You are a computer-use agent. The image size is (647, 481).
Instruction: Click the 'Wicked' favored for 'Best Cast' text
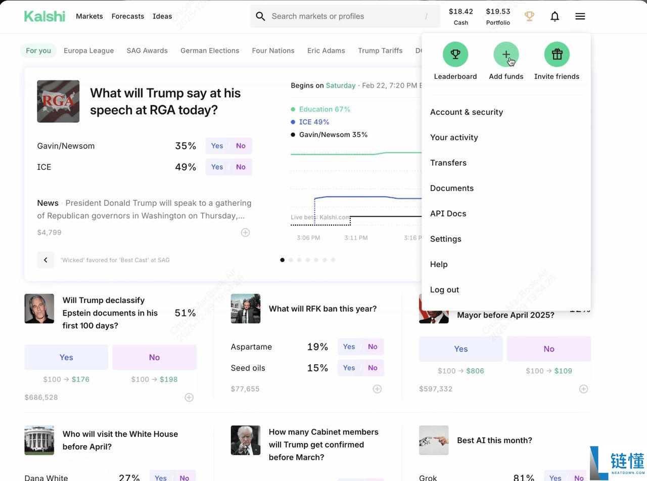point(115,260)
